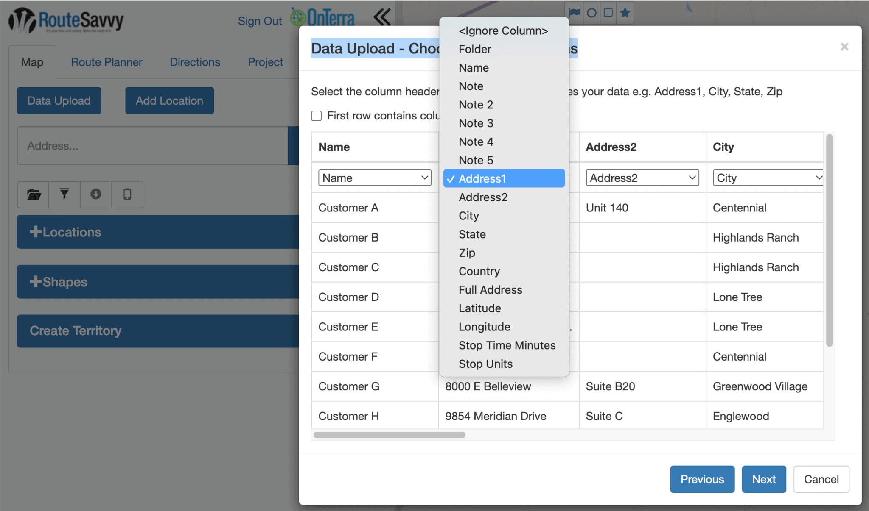Choose Name in the dropdown list

click(x=504, y=68)
